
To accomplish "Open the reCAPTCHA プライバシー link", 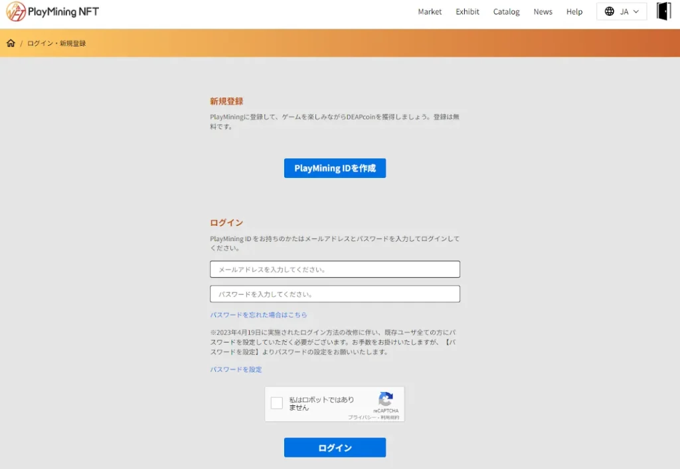I will pyautogui.click(x=362, y=417).
